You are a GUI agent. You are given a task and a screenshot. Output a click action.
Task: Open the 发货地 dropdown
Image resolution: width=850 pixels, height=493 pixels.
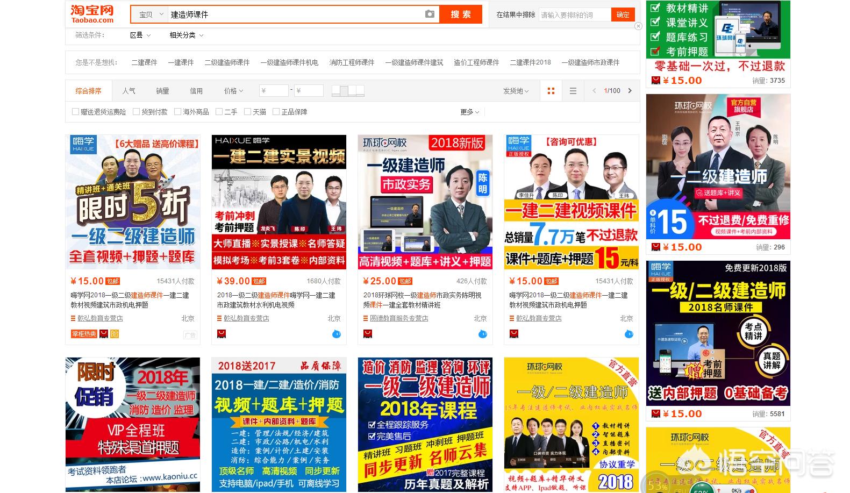click(516, 91)
